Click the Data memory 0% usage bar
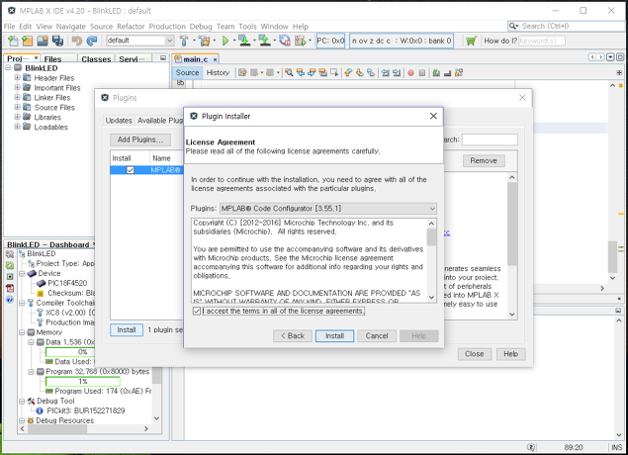 point(70,352)
